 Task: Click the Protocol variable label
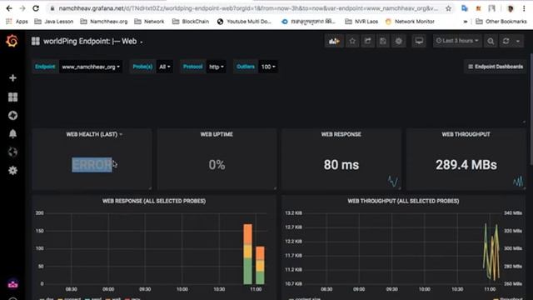click(x=192, y=67)
